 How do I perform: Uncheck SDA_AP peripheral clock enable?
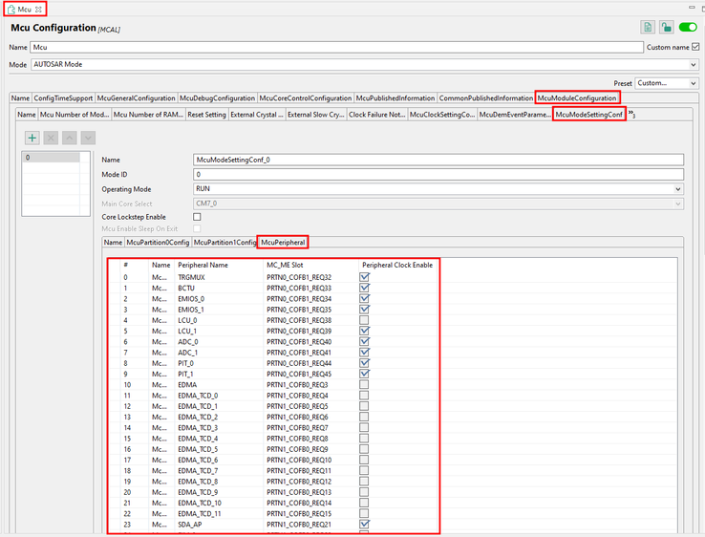pyautogui.click(x=364, y=525)
